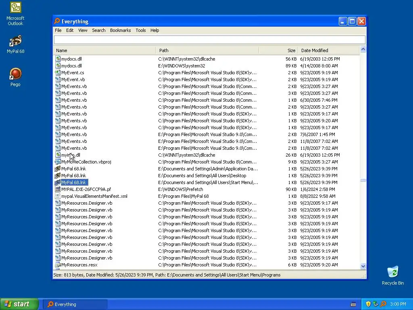The image size is (413, 310).
Task: Click path E:\WINDOWS\Prefetch
Action: click(180, 189)
